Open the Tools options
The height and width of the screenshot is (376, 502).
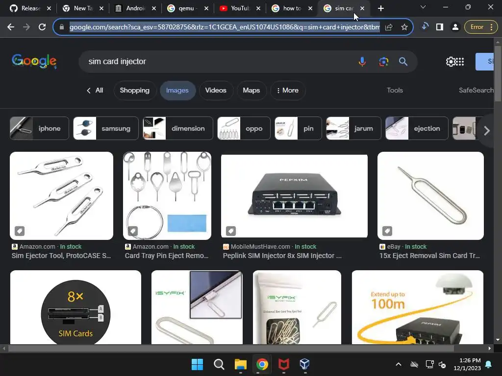(x=395, y=91)
